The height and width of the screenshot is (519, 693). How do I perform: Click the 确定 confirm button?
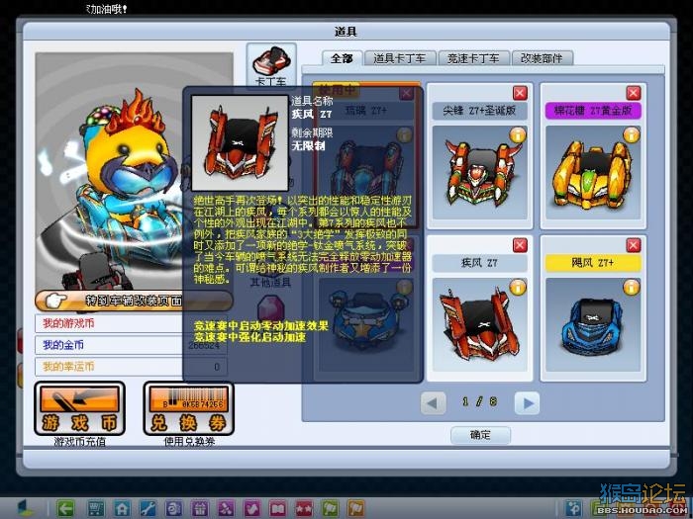(480, 435)
